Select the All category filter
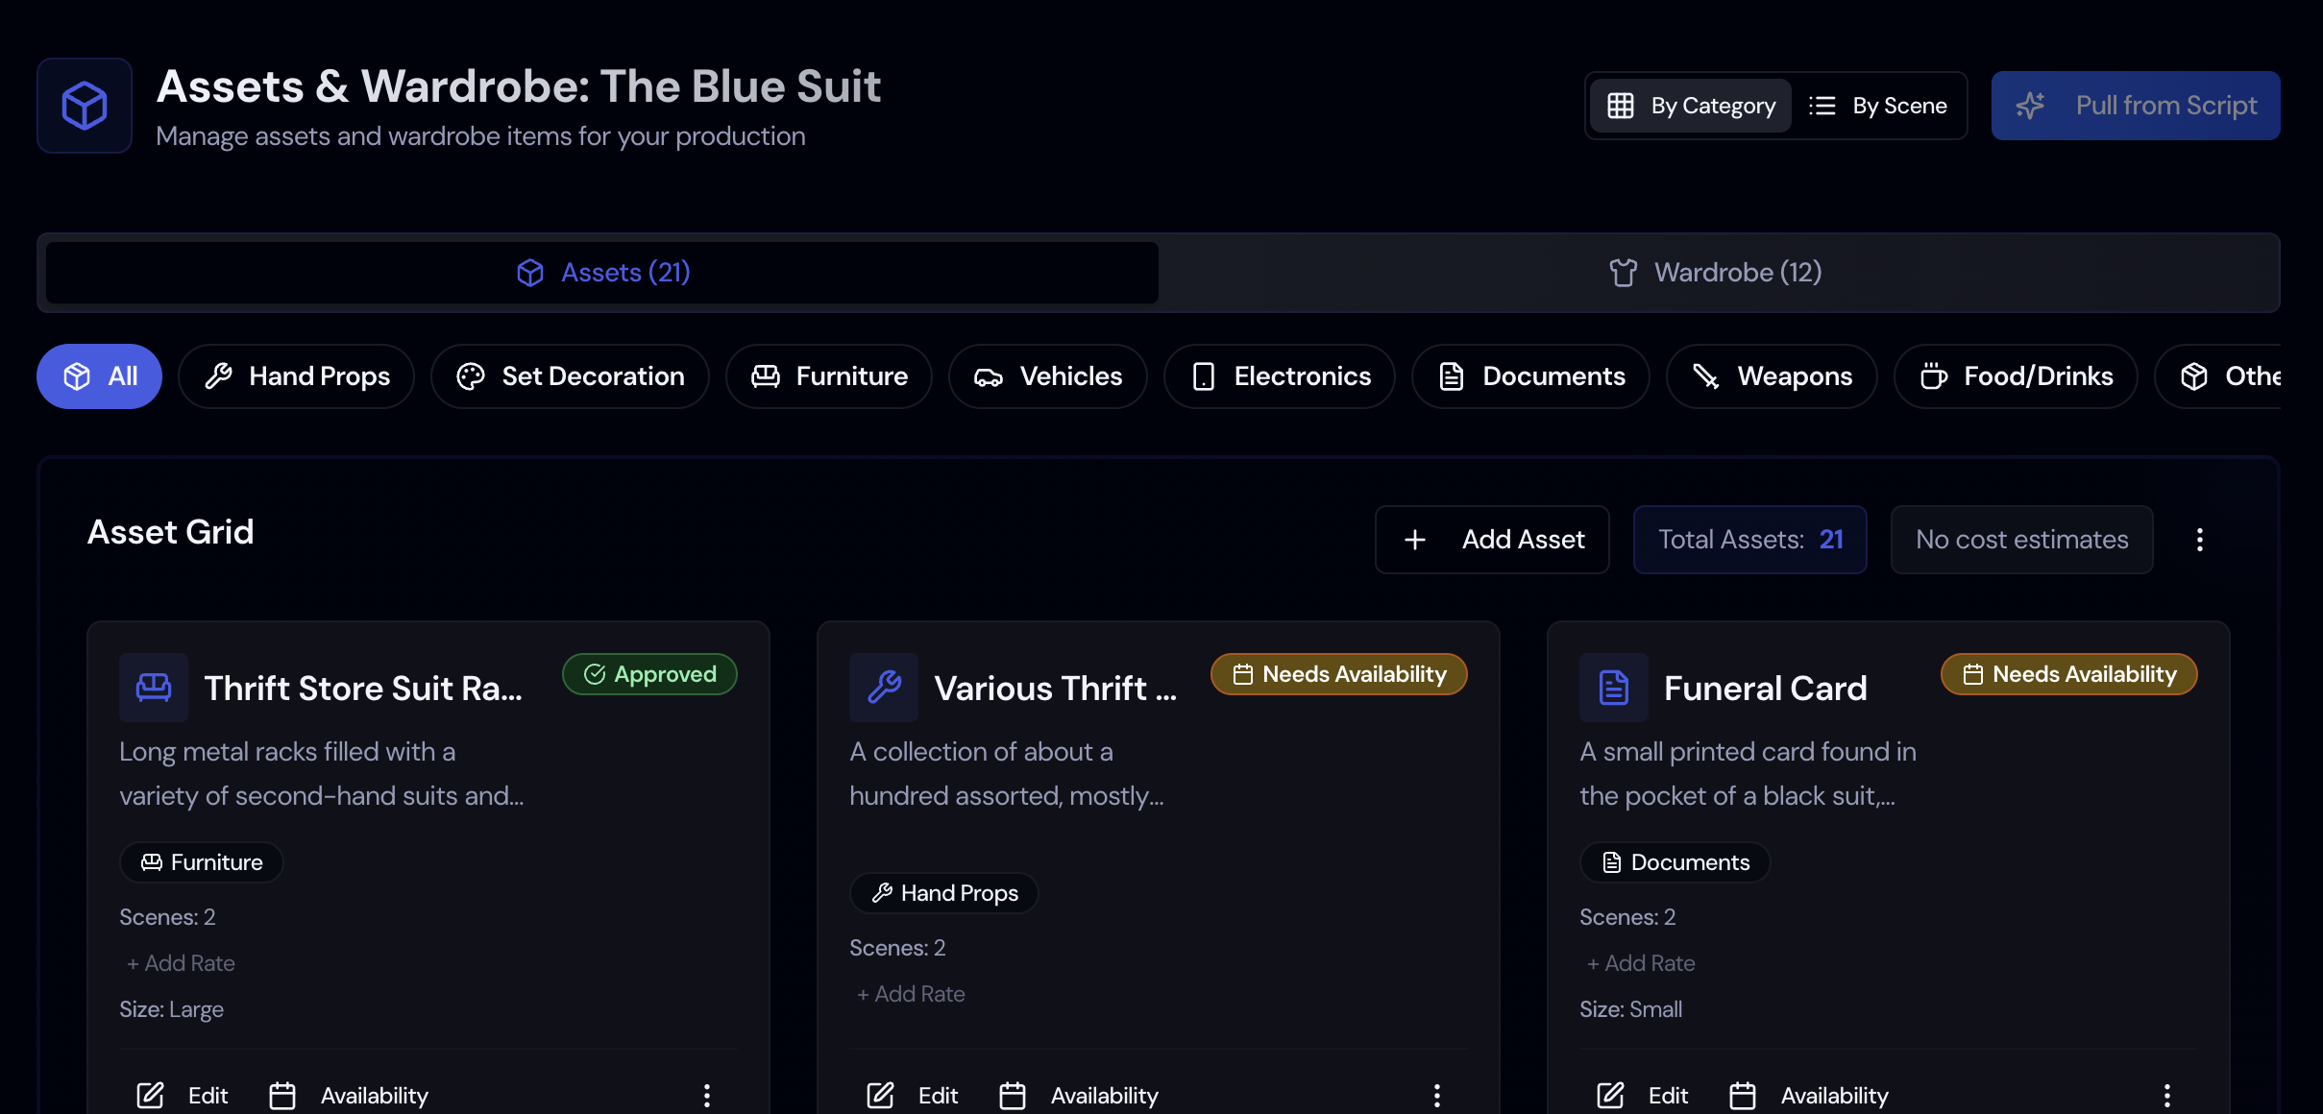 pos(99,376)
